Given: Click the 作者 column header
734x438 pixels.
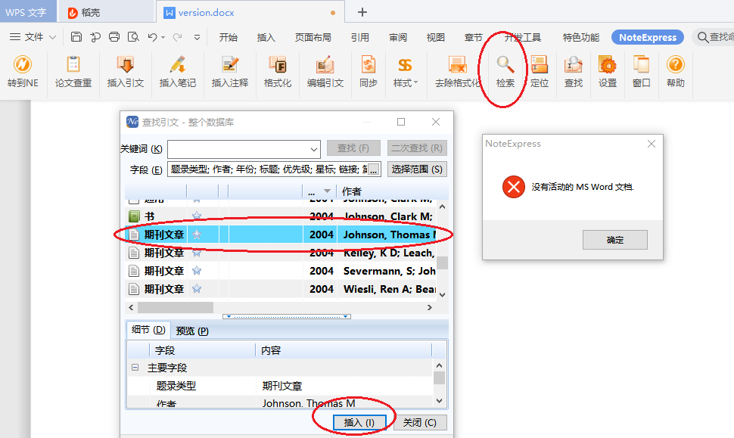Looking at the screenshot, I should (x=352, y=191).
